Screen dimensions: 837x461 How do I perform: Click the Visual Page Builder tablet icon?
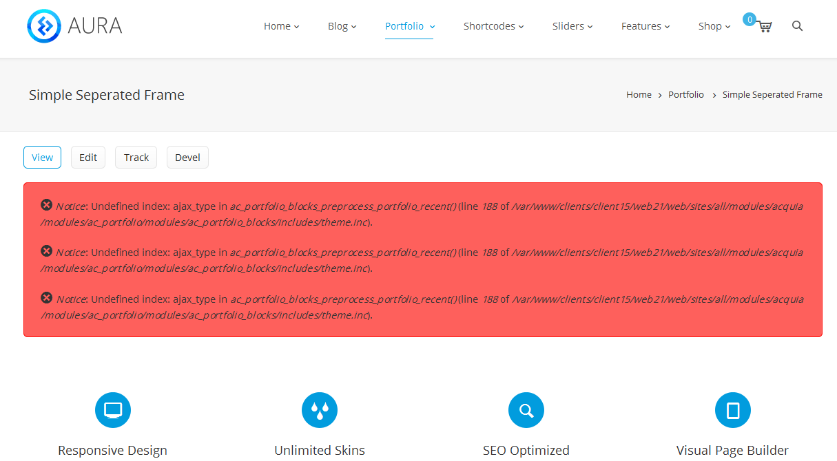[733, 410]
